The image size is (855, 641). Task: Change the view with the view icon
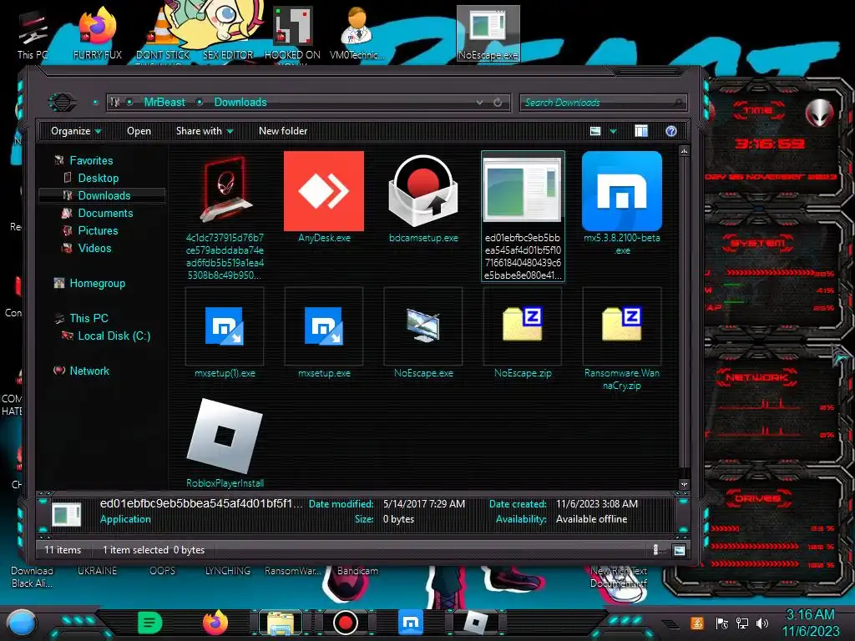pyautogui.click(x=595, y=131)
